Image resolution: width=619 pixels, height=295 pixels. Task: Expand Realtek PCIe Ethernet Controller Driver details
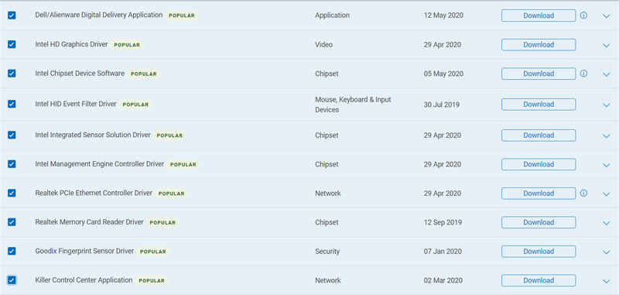tap(607, 194)
